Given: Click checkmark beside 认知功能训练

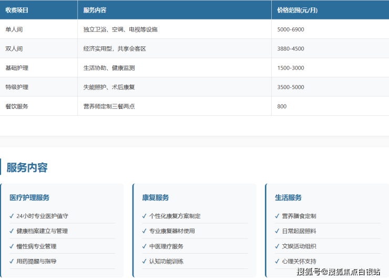Looking at the screenshot, I should (145, 262).
